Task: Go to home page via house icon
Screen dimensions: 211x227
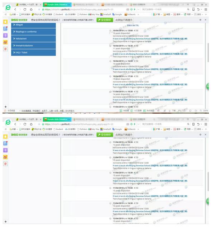Action: [31, 9]
